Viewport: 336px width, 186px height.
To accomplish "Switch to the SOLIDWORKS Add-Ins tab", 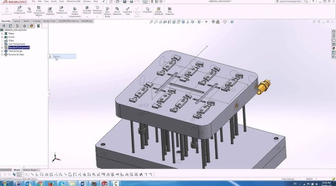I will coord(69,21).
